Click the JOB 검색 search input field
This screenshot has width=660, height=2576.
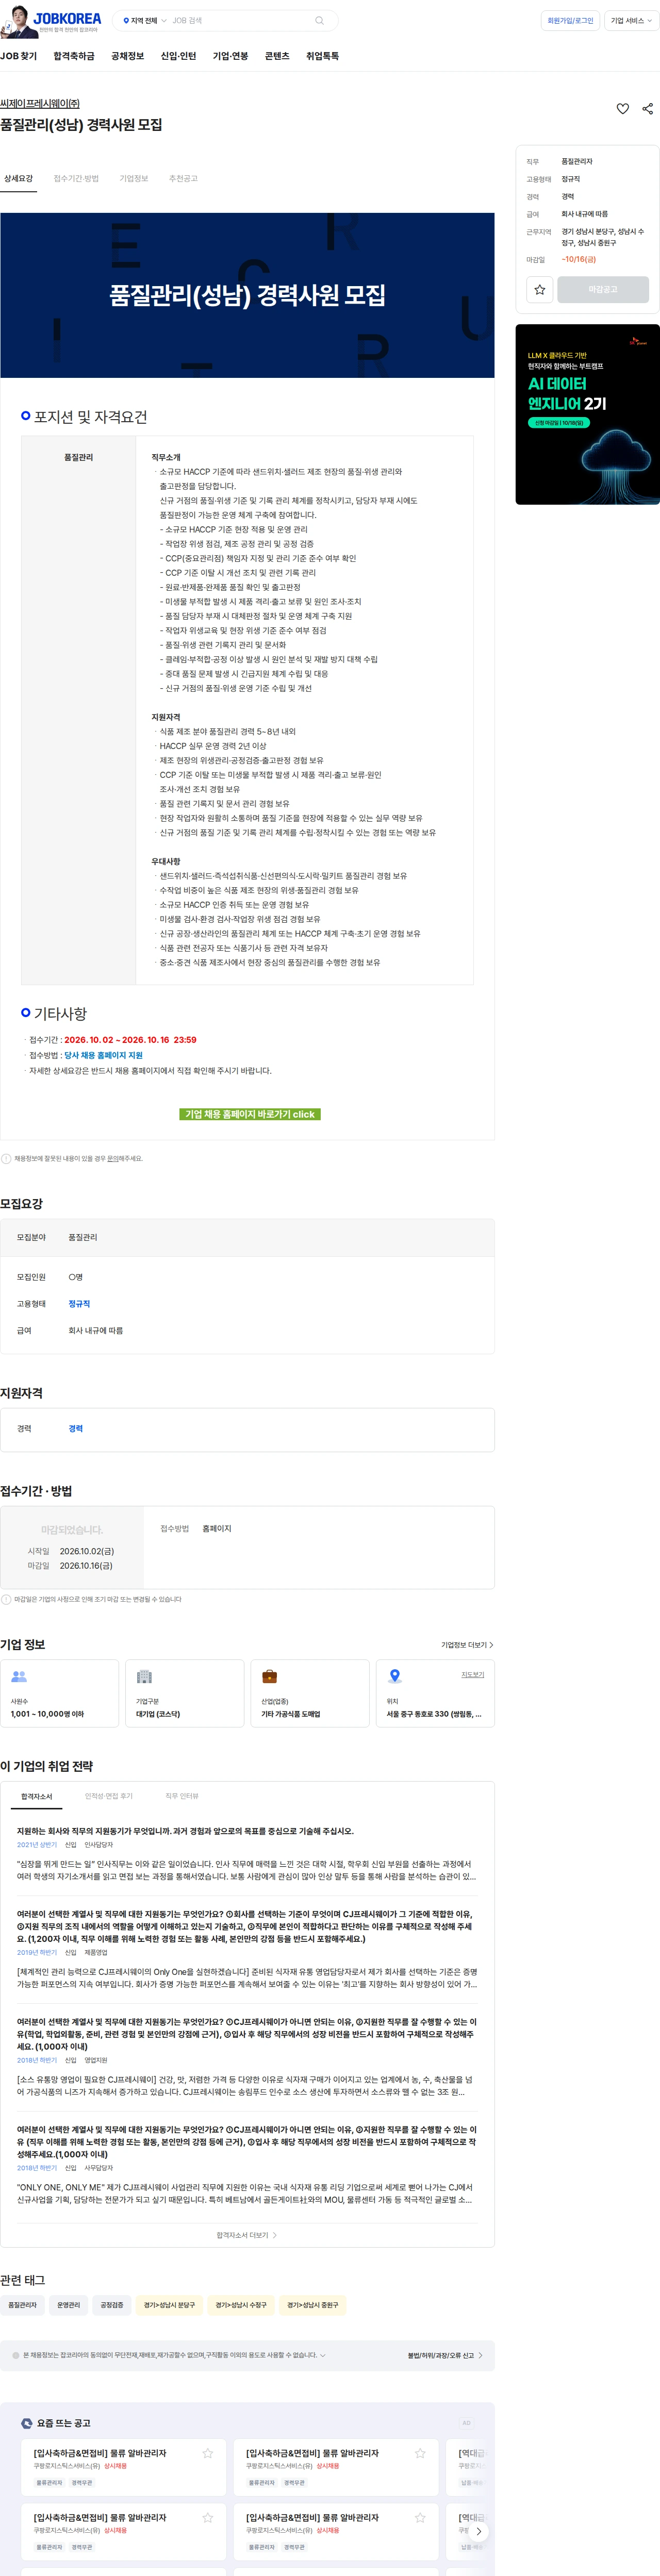tap(240, 20)
